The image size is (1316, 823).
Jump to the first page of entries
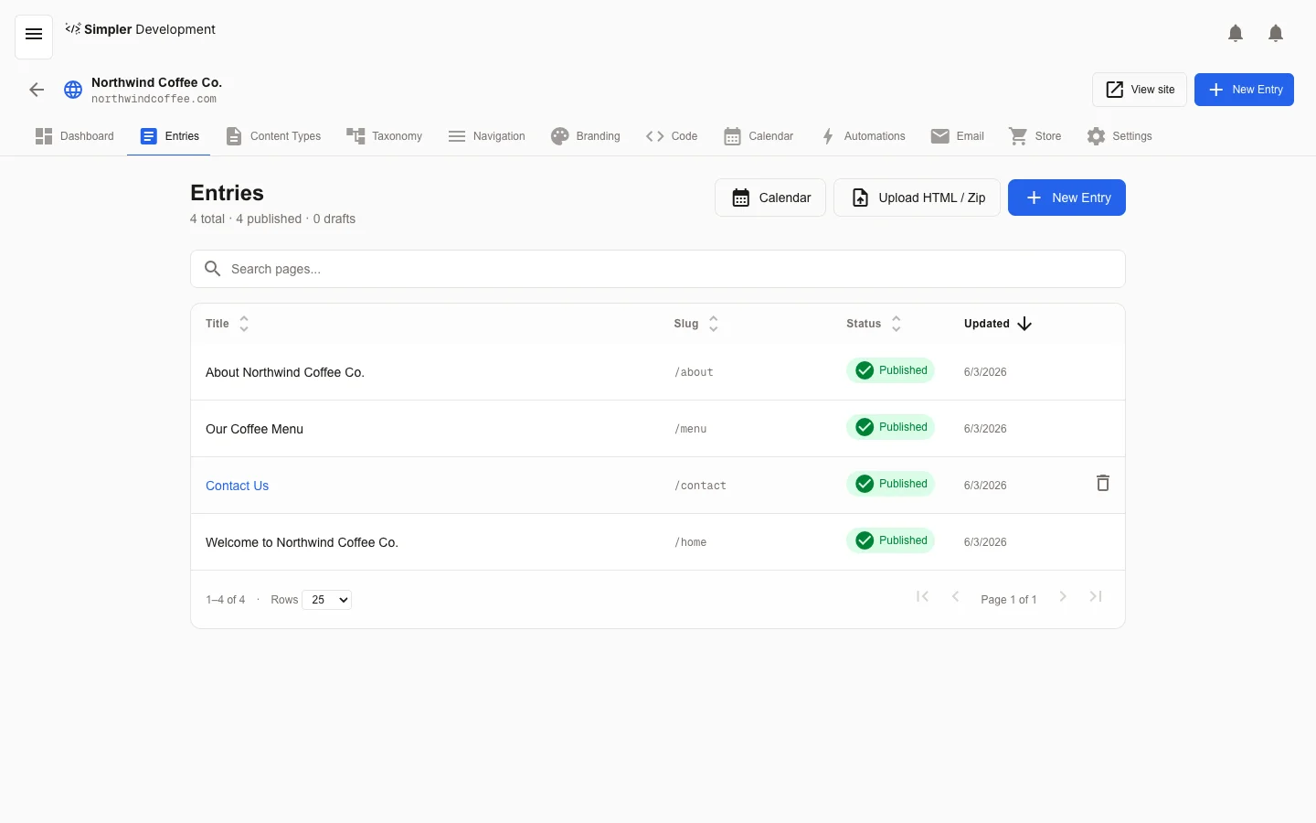(x=922, y=596)
